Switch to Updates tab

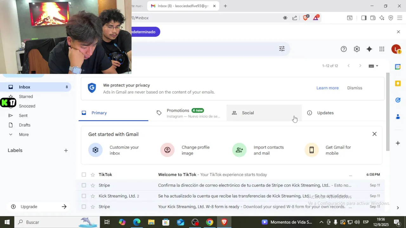click(x=339, y=113)
